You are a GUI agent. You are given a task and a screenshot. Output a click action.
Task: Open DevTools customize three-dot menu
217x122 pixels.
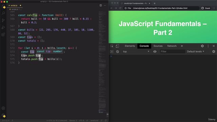click(208, 46)
